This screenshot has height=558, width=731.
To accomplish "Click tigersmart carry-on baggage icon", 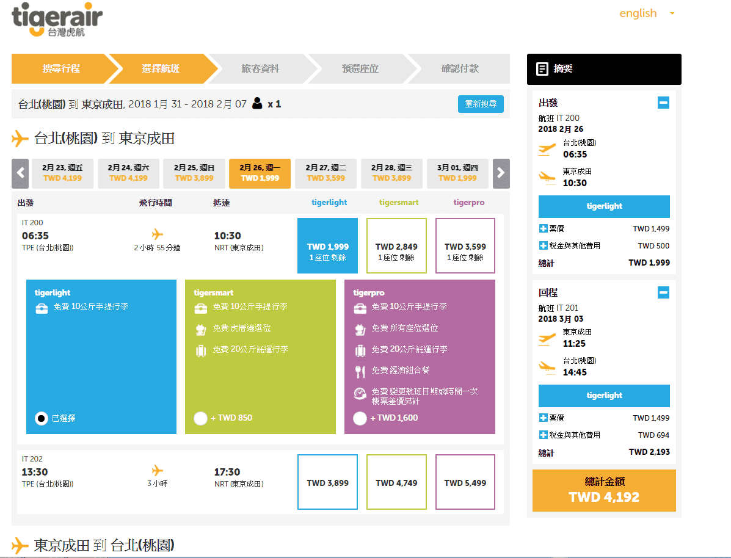I will (201, 308).
